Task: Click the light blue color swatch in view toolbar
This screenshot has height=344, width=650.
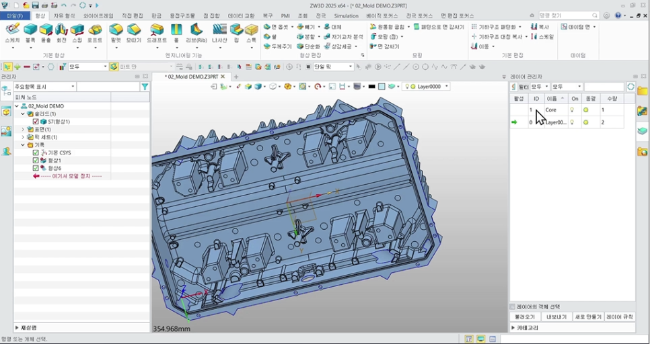Action: 382,87
